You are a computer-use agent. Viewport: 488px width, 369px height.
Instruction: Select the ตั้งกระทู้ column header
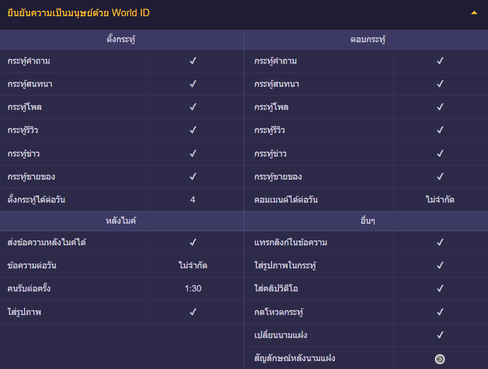[x=121, y=40]
